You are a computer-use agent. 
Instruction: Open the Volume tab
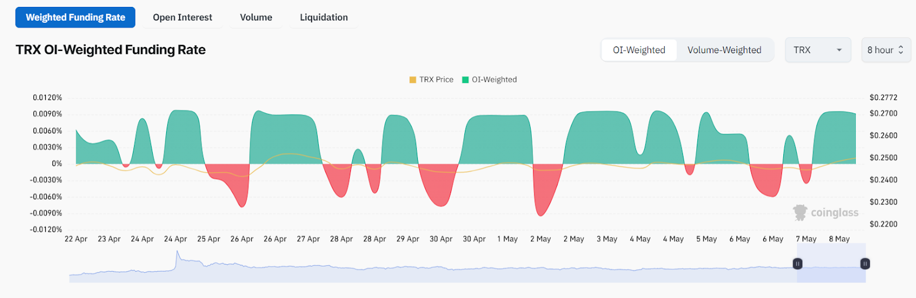[x=256, y=17]
